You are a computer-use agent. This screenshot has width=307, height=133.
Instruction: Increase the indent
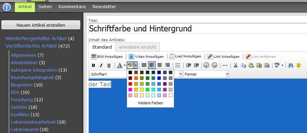point(196,65)
